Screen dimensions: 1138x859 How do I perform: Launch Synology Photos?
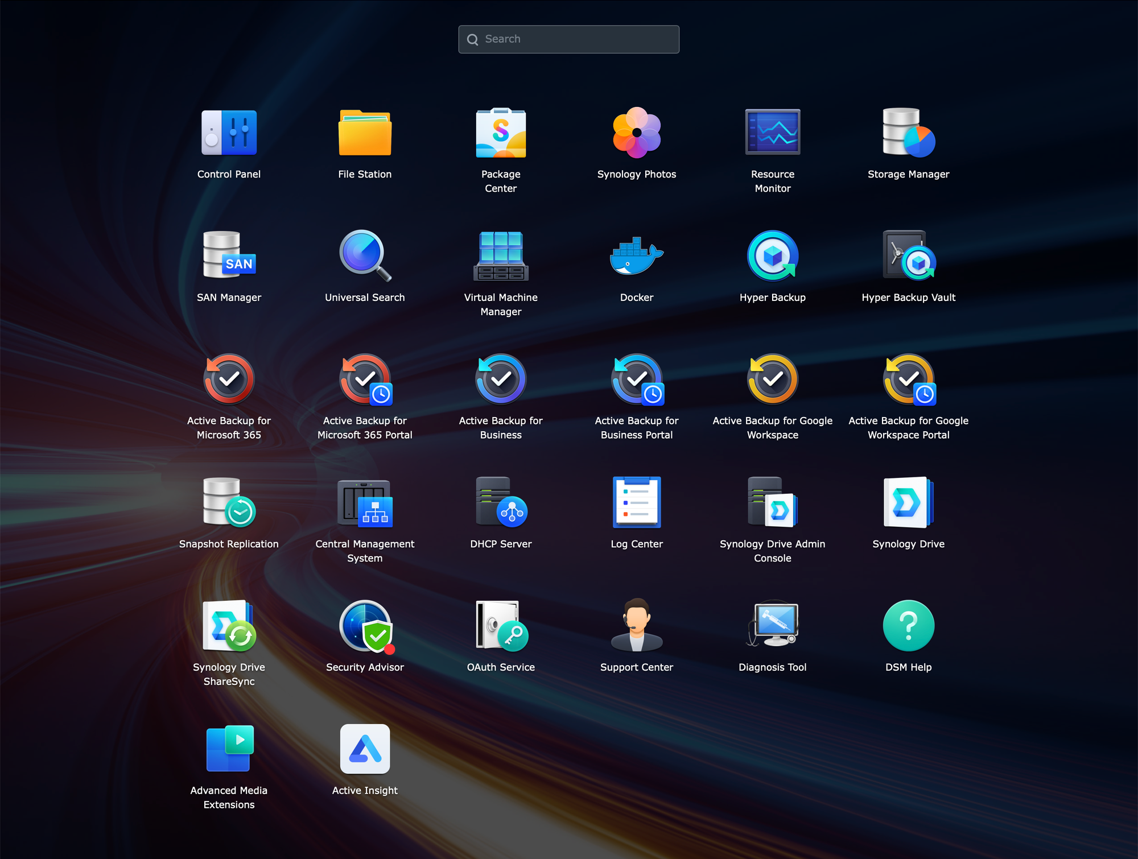(x=637, y=133)
